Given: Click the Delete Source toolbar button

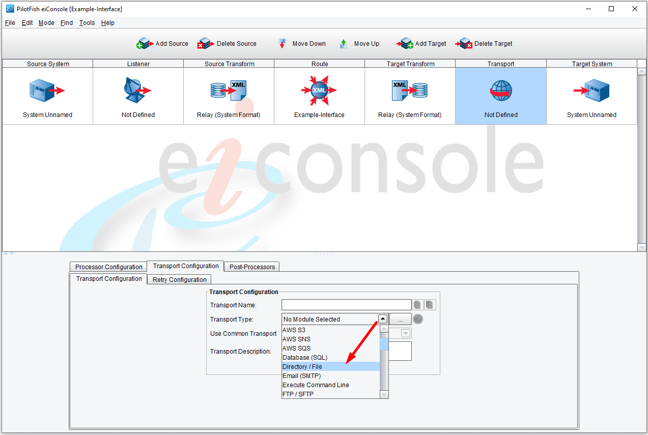Looking at the screenshot, I should pyautogui.click(x=227, y=44).
